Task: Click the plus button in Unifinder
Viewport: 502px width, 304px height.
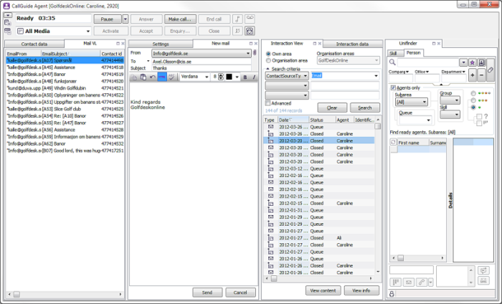Action: click(x=472, y=75)
